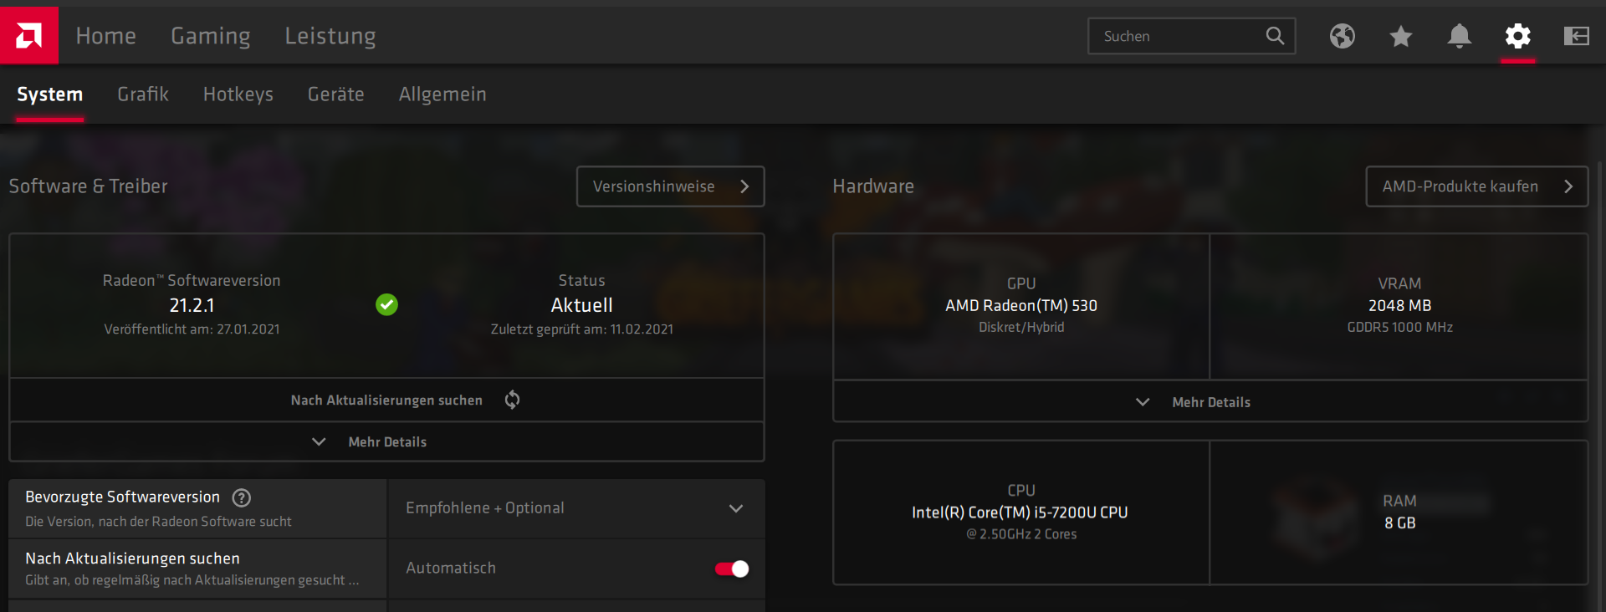
Task: Open notifications bell icon
Action: 1460,36
